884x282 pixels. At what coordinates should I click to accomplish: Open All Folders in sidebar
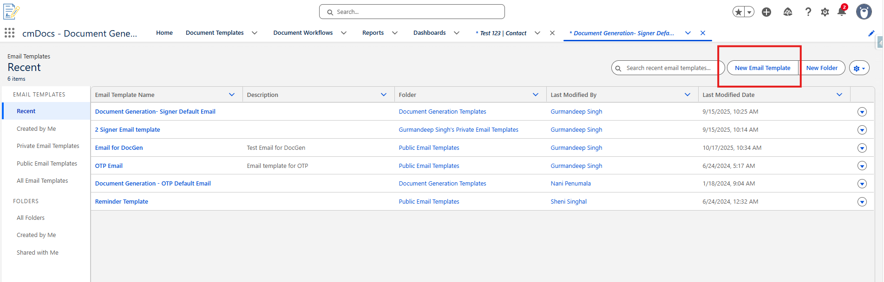pyautogui.click(x=31, y=218)
